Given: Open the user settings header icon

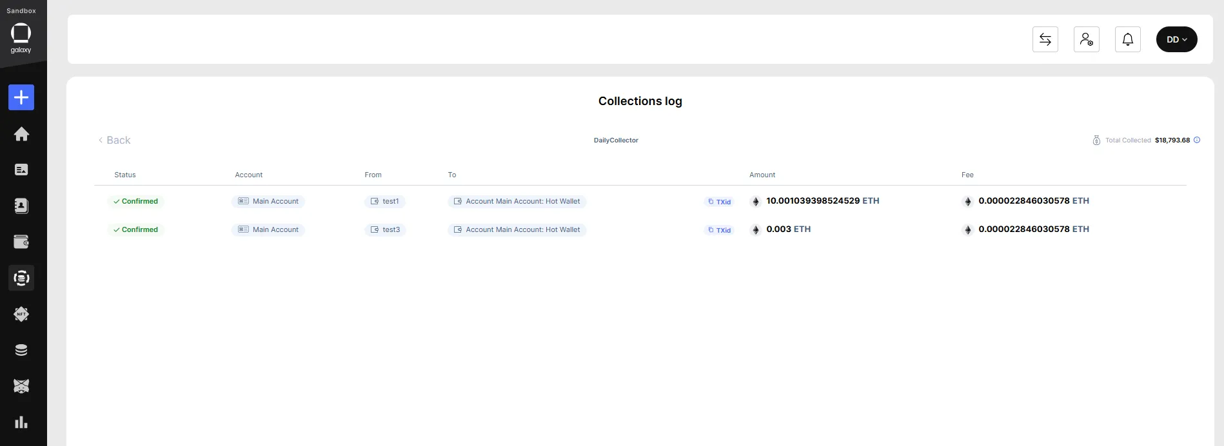Looking at the screenshot, I should [1087, 39].
